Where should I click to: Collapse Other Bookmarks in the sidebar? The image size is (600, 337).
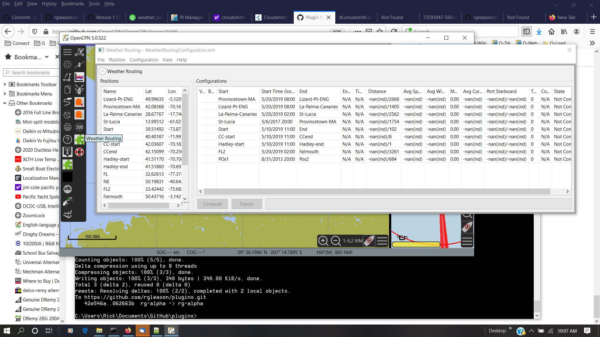coord(5,103)
